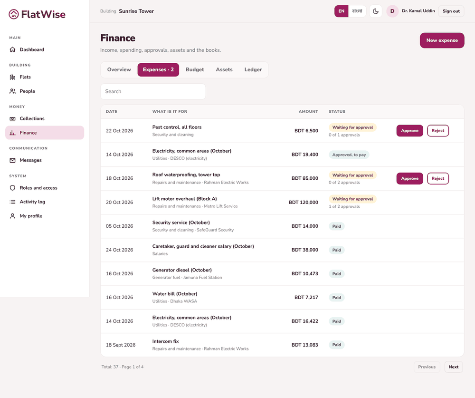The width and height of the screenshot is (475, 398).
Task: Select the Water bill (October) entry
Action: coord(175,294)
